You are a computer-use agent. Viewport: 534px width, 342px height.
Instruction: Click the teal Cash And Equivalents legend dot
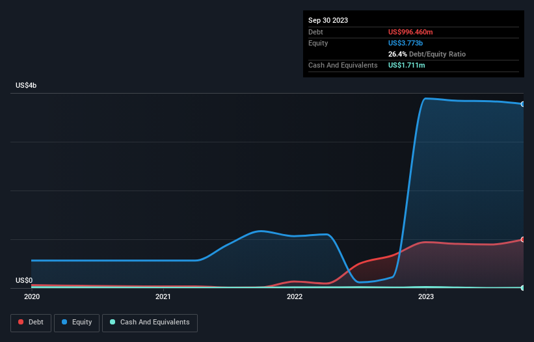pyautogui.click(x=113, y=322)
